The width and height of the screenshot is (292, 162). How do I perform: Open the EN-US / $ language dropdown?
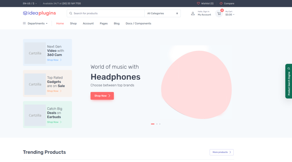[30, 3]
